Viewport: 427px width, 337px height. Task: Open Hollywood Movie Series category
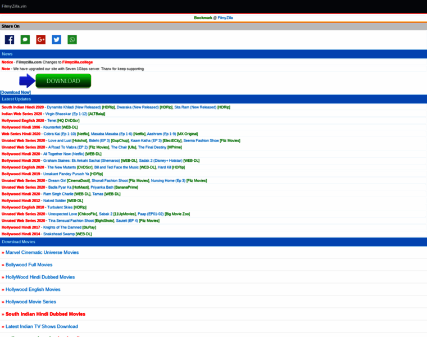(x=31, y=302)
